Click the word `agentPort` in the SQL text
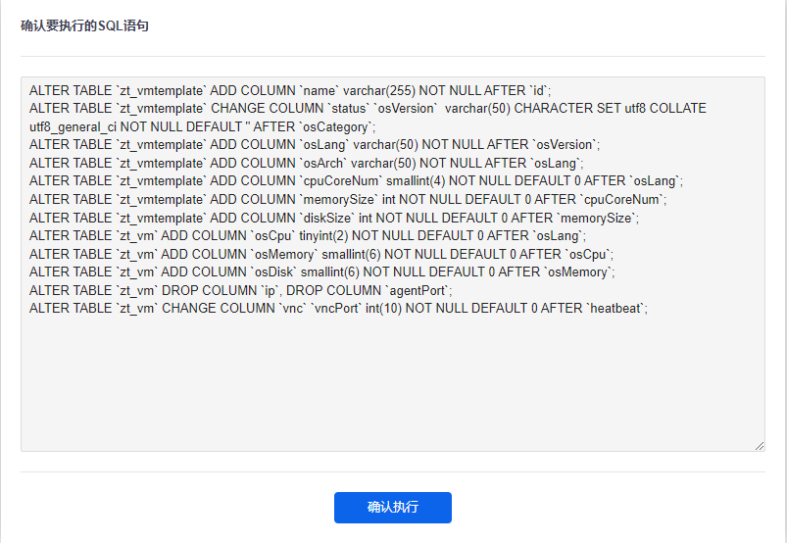787x543 pixels. coord(418,290)
